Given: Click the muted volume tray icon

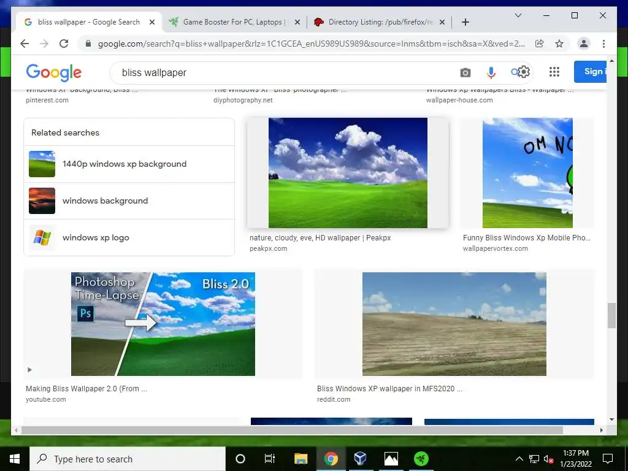Looking at the screenshot, I should pos(549,459).
